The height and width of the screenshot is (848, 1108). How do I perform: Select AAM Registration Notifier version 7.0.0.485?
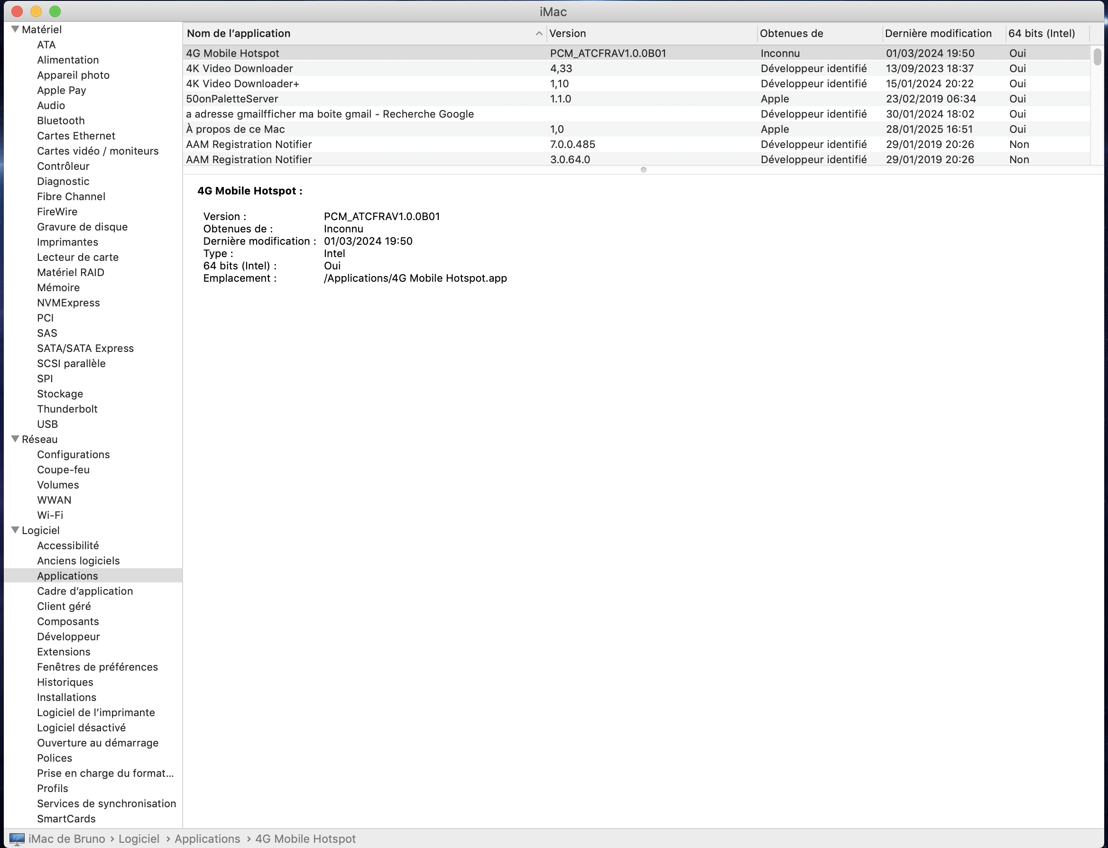click(636, 144)
